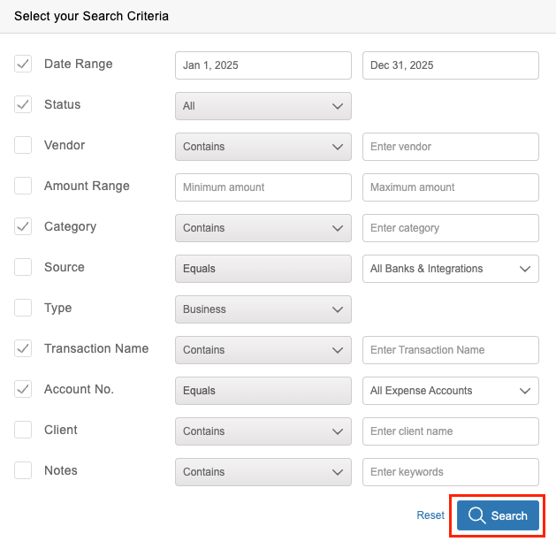Click the Enter Transaction Name field
Screen dimensions: 556x549
(450, 350)
